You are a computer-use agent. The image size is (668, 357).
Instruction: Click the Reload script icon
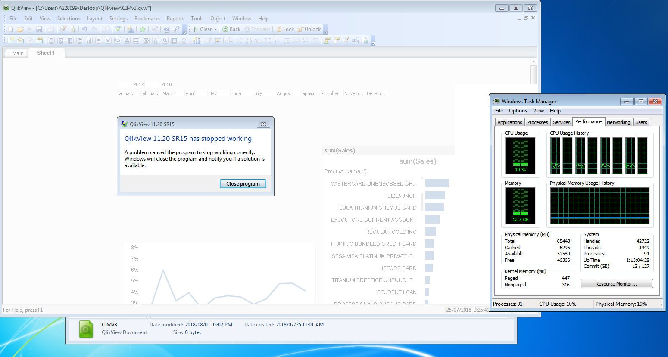(73, 29)
